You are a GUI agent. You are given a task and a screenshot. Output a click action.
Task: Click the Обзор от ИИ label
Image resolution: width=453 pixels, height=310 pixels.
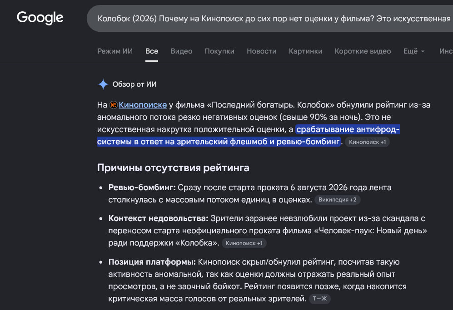point(134,84)
